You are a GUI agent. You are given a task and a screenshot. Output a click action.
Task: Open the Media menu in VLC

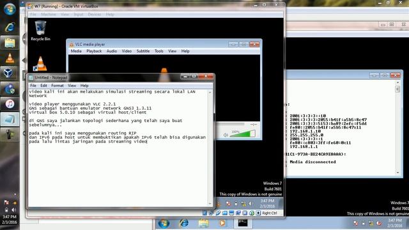click(x=76, y=51)
